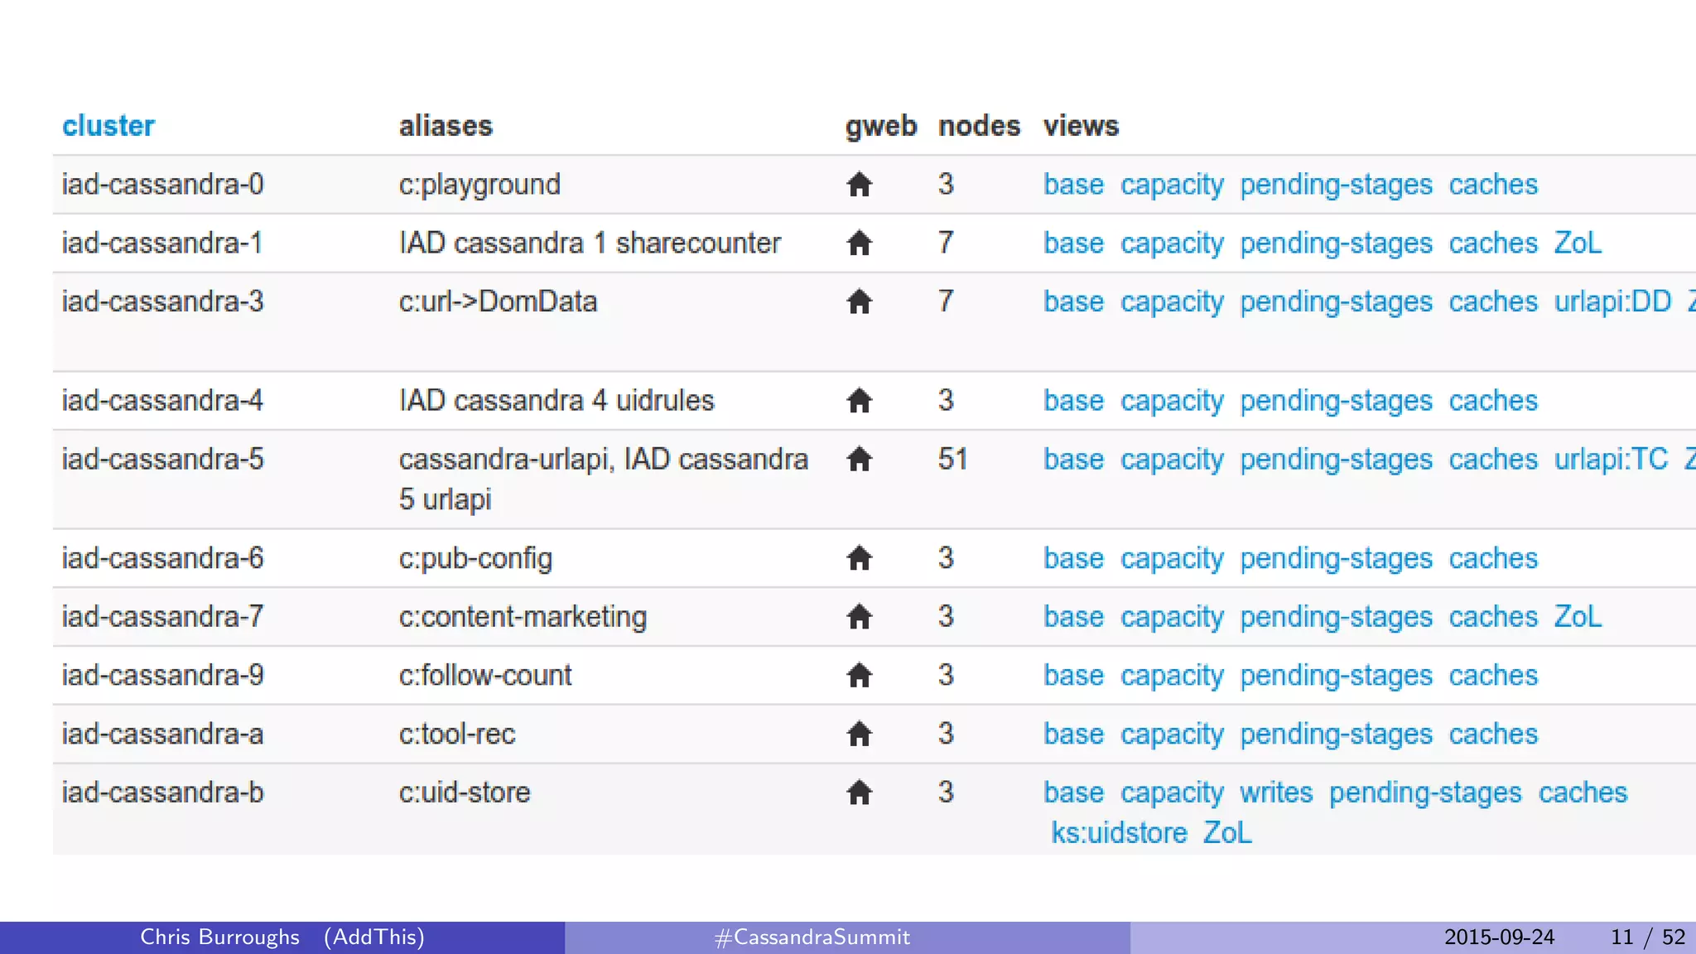This screenshot has height=954, width=1696.
Task: Open gweb home icon for c:pub-config
Action: pos(860,558)
